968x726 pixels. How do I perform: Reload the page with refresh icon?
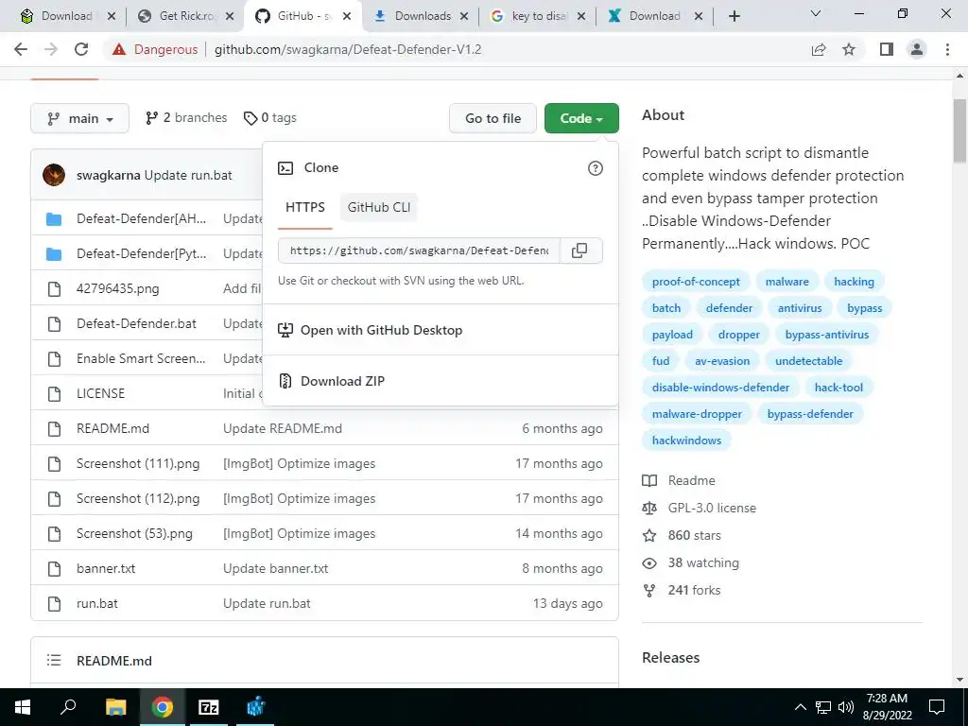click(81, 49)
